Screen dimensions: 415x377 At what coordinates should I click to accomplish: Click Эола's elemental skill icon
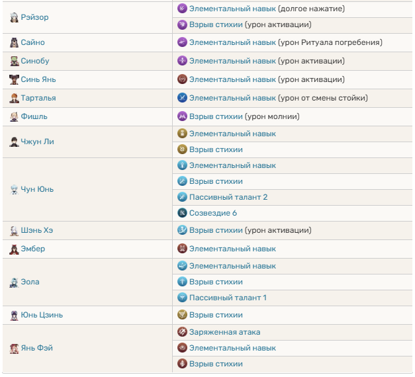click(x=182, y=266)
